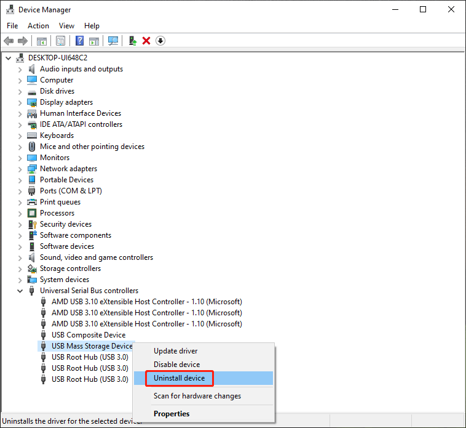466x428 pixels.
Task: Click the Scan for hardware changes monitor icon
Action: 113,41
